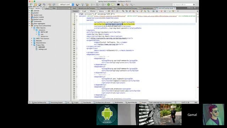Click the magnifier find icon in editor toolbar
Viewport: 227px width, 128px height.
click(123, 11)
